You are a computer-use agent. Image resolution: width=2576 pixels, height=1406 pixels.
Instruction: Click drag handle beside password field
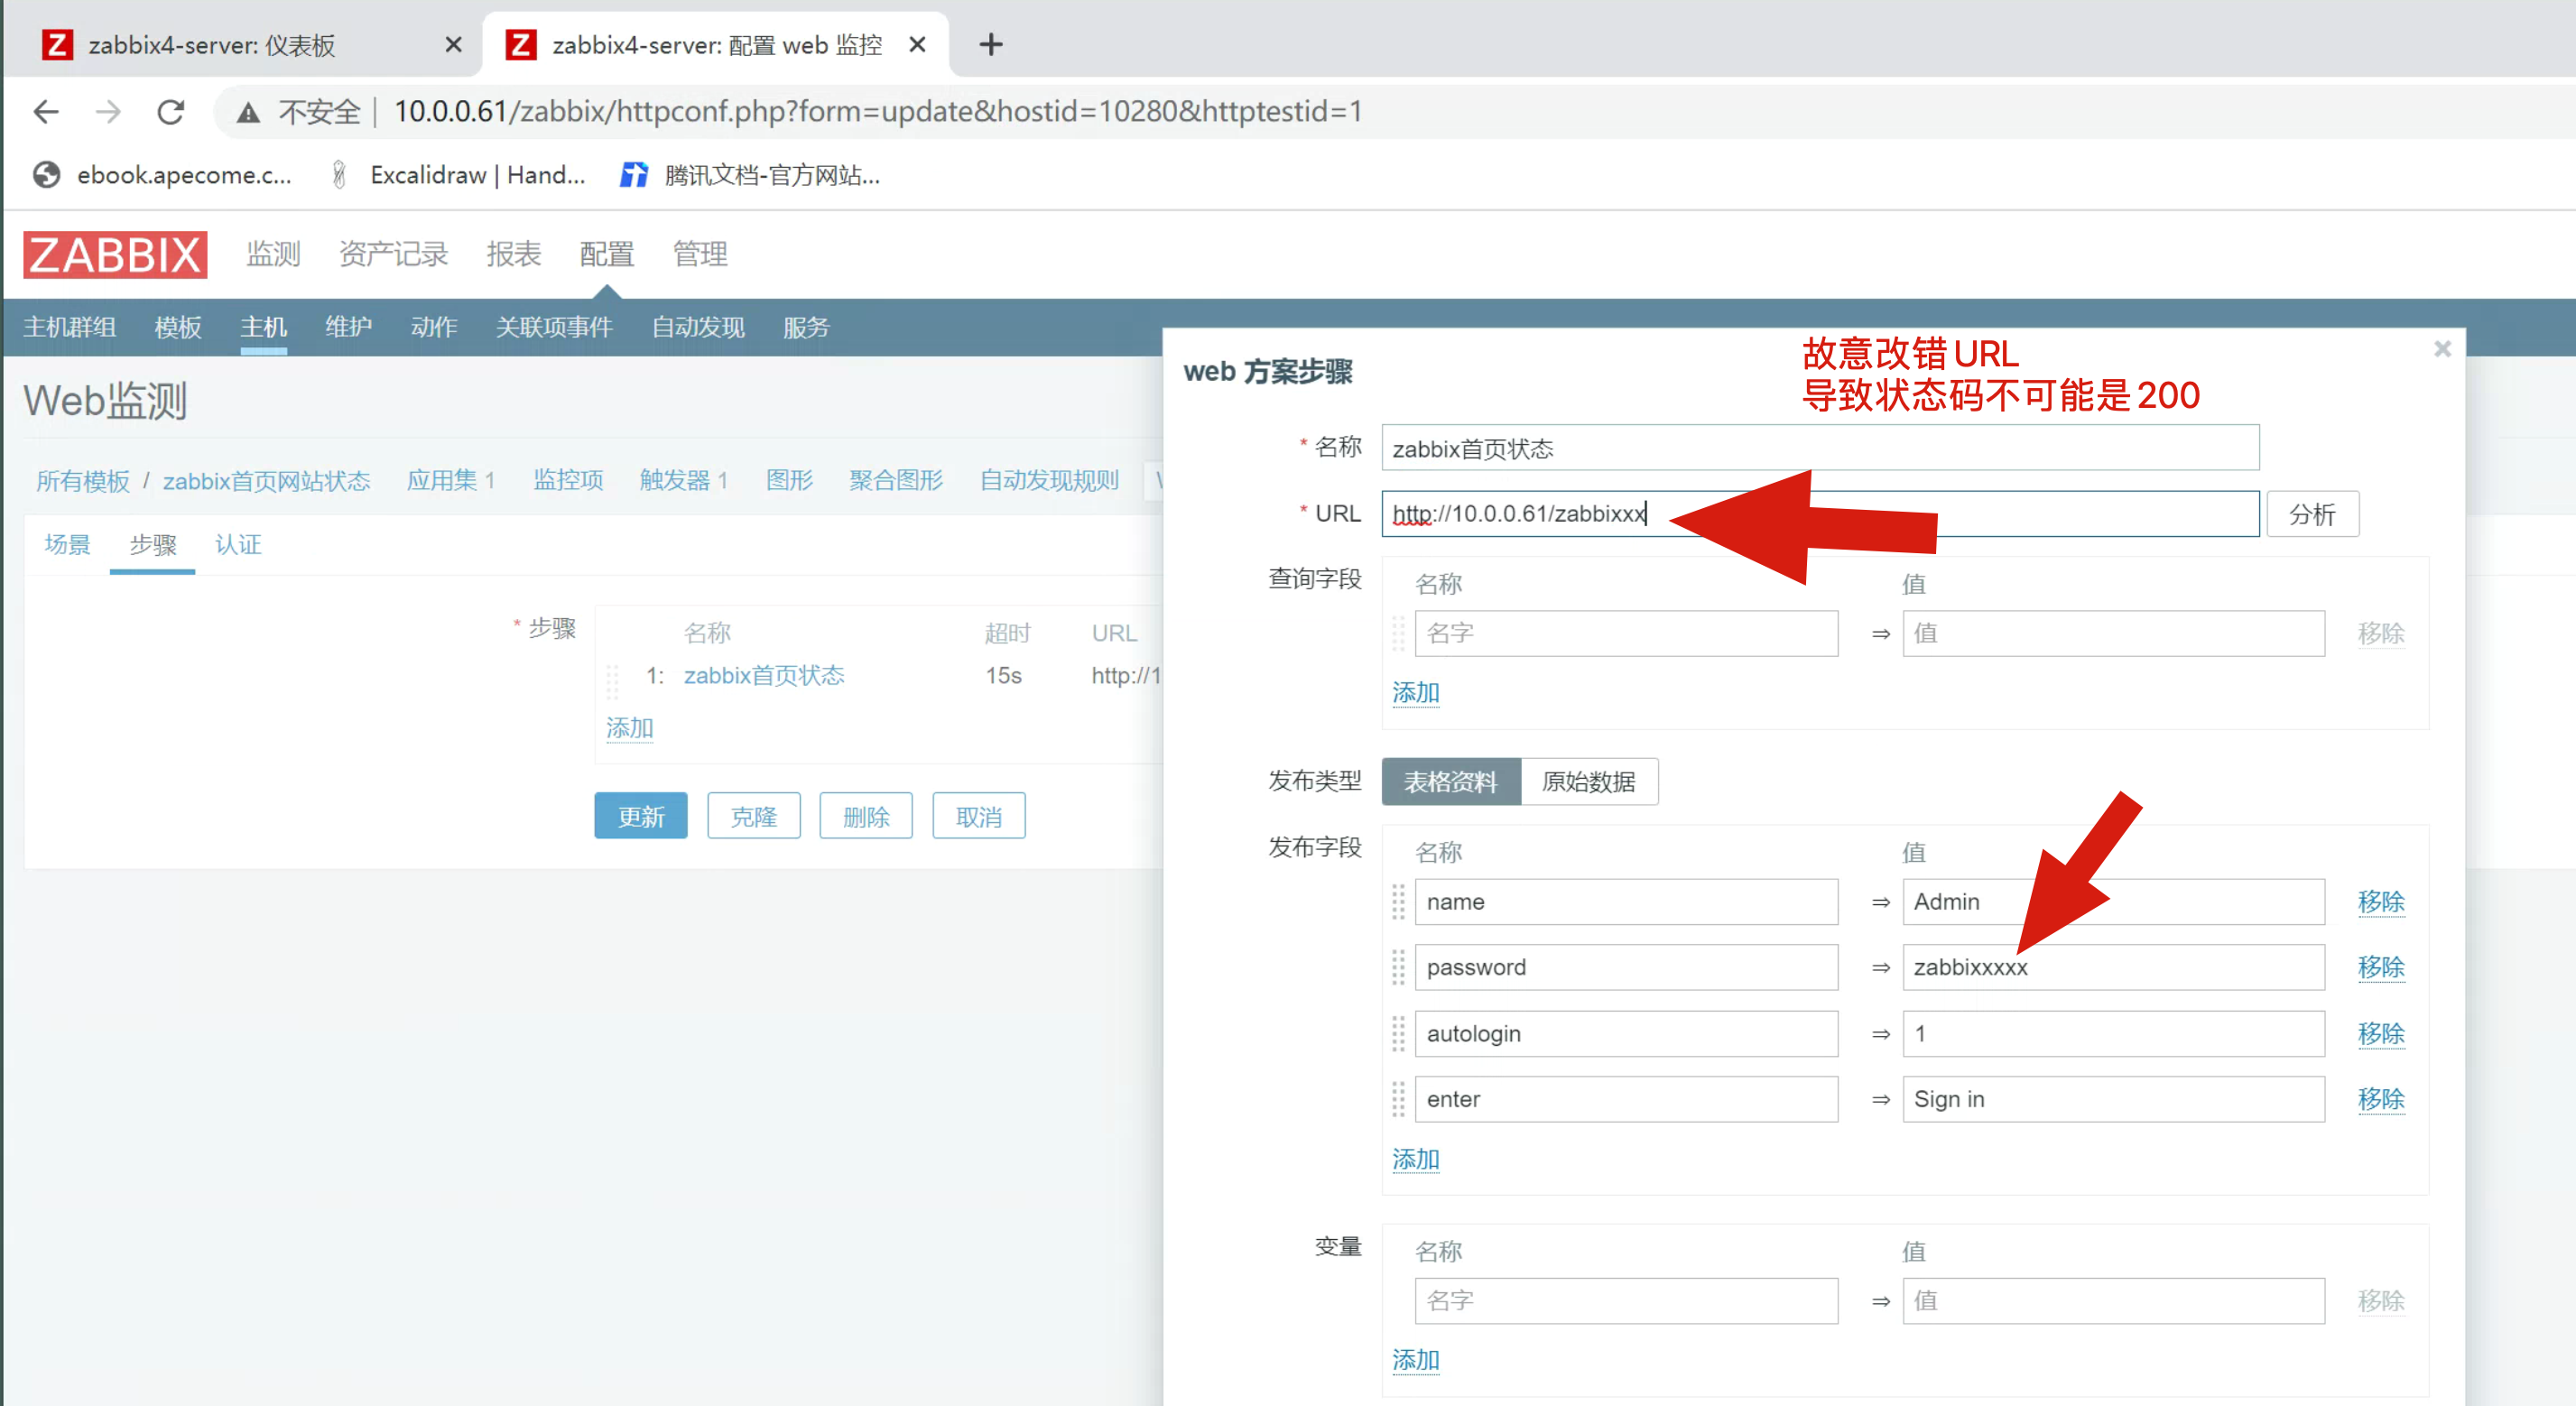[x=1398, y=967]
